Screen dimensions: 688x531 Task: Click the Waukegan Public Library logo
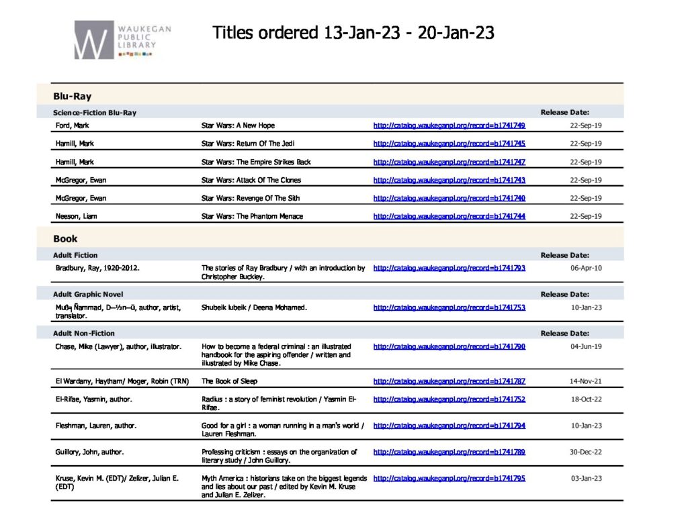coord(122,40)
